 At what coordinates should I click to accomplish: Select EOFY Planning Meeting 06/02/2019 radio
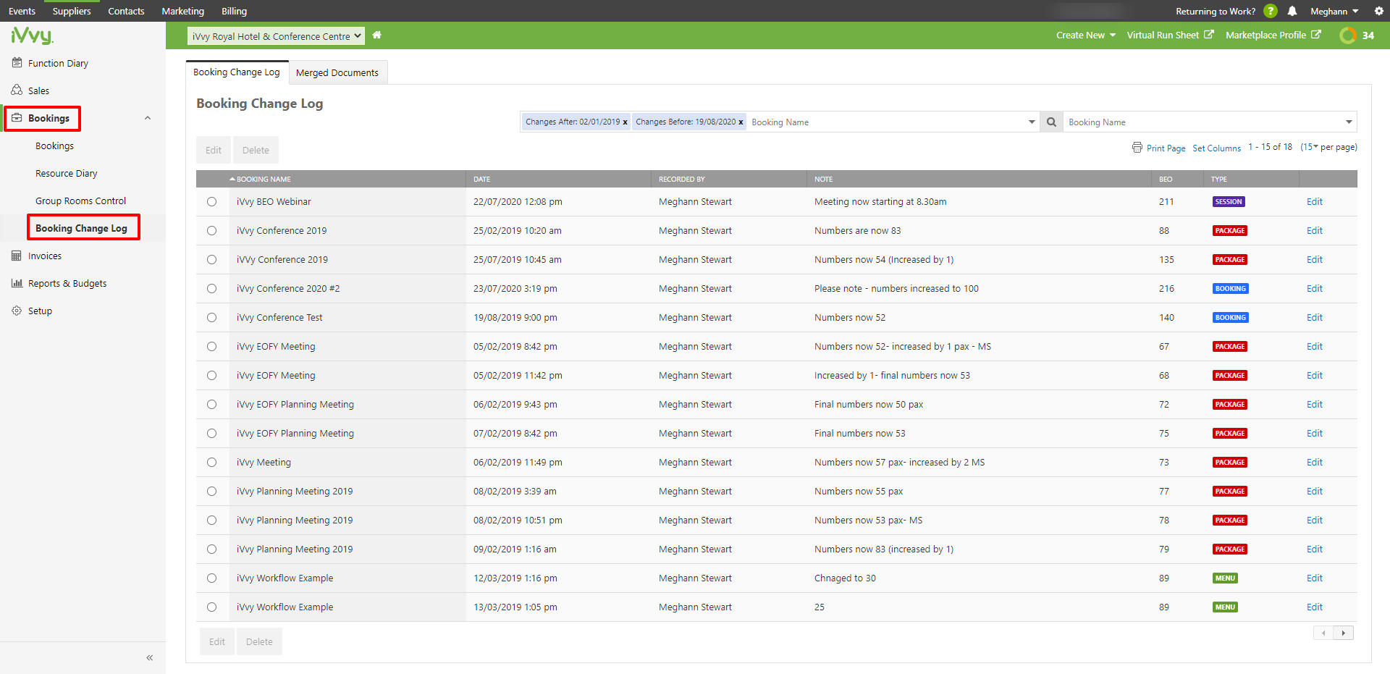[211, 405]
